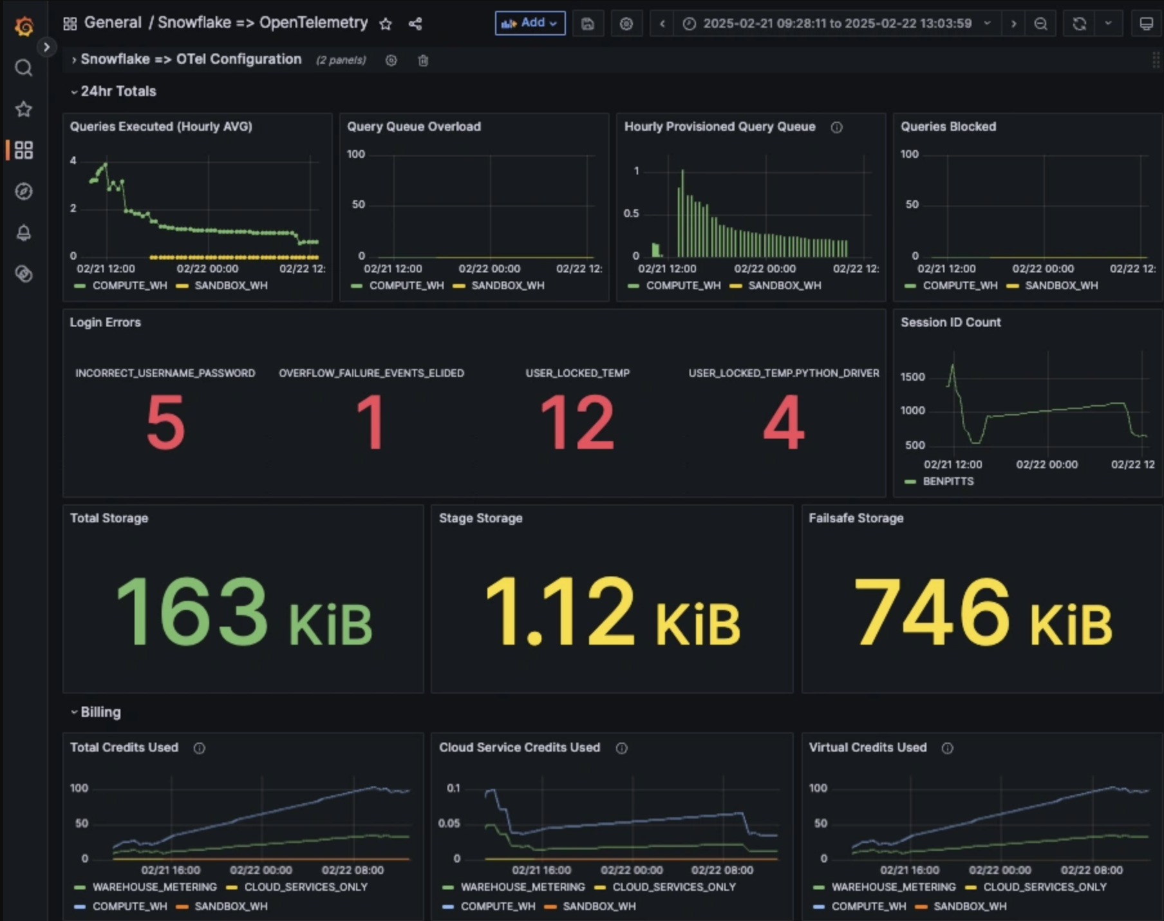Expand the Snowflake => OTel Configuration row
Viewport: 1164px width, 921px height.
coord(186,59)
